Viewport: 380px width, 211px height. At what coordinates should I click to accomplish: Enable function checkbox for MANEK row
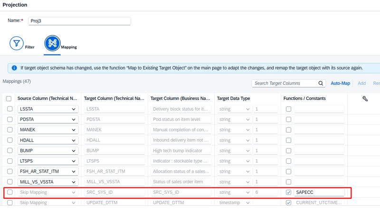click(288, 130)
